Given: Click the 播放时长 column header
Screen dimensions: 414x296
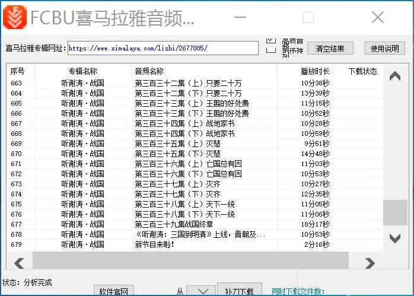Looking at the screenshot, I should (305, 71).
